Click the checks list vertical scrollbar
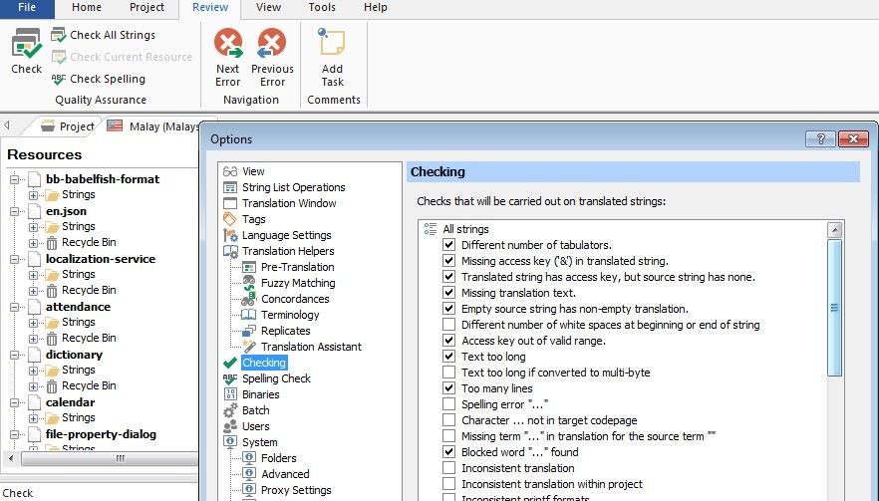The image size is (879, 501). pyautogui.click(x=834, y=308)
